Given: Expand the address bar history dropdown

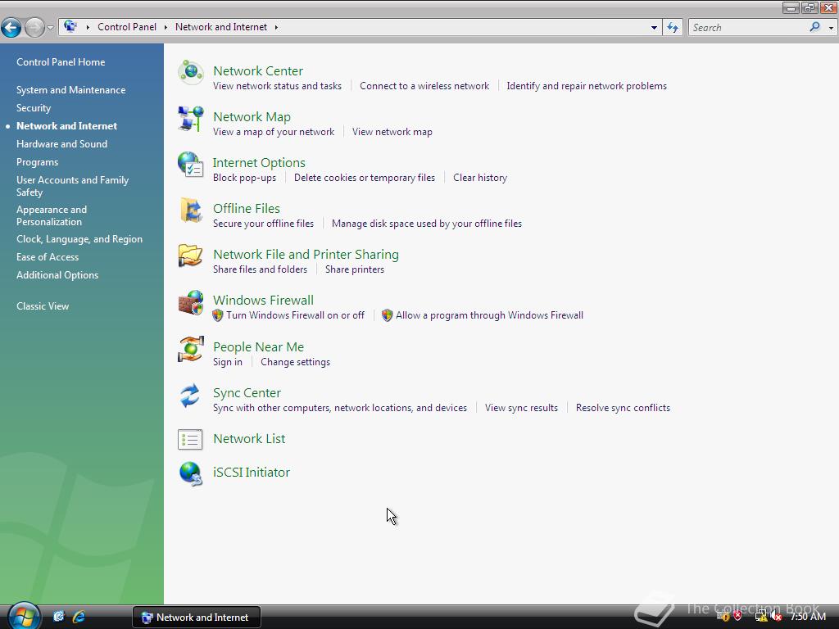Looking at the screenshot, I should pyautogui.click(x=654, y=27).
